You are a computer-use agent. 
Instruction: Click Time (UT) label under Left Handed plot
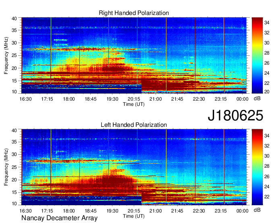(134, 216)
